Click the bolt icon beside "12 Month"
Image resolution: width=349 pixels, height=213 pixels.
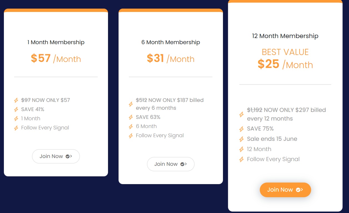242,149
